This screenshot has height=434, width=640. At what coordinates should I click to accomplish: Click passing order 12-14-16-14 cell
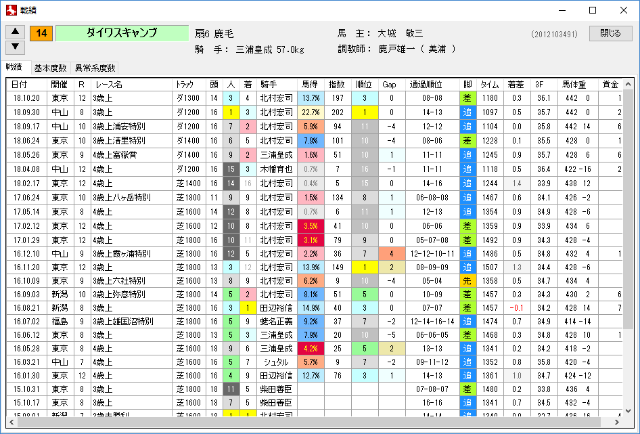coord(432,322)
